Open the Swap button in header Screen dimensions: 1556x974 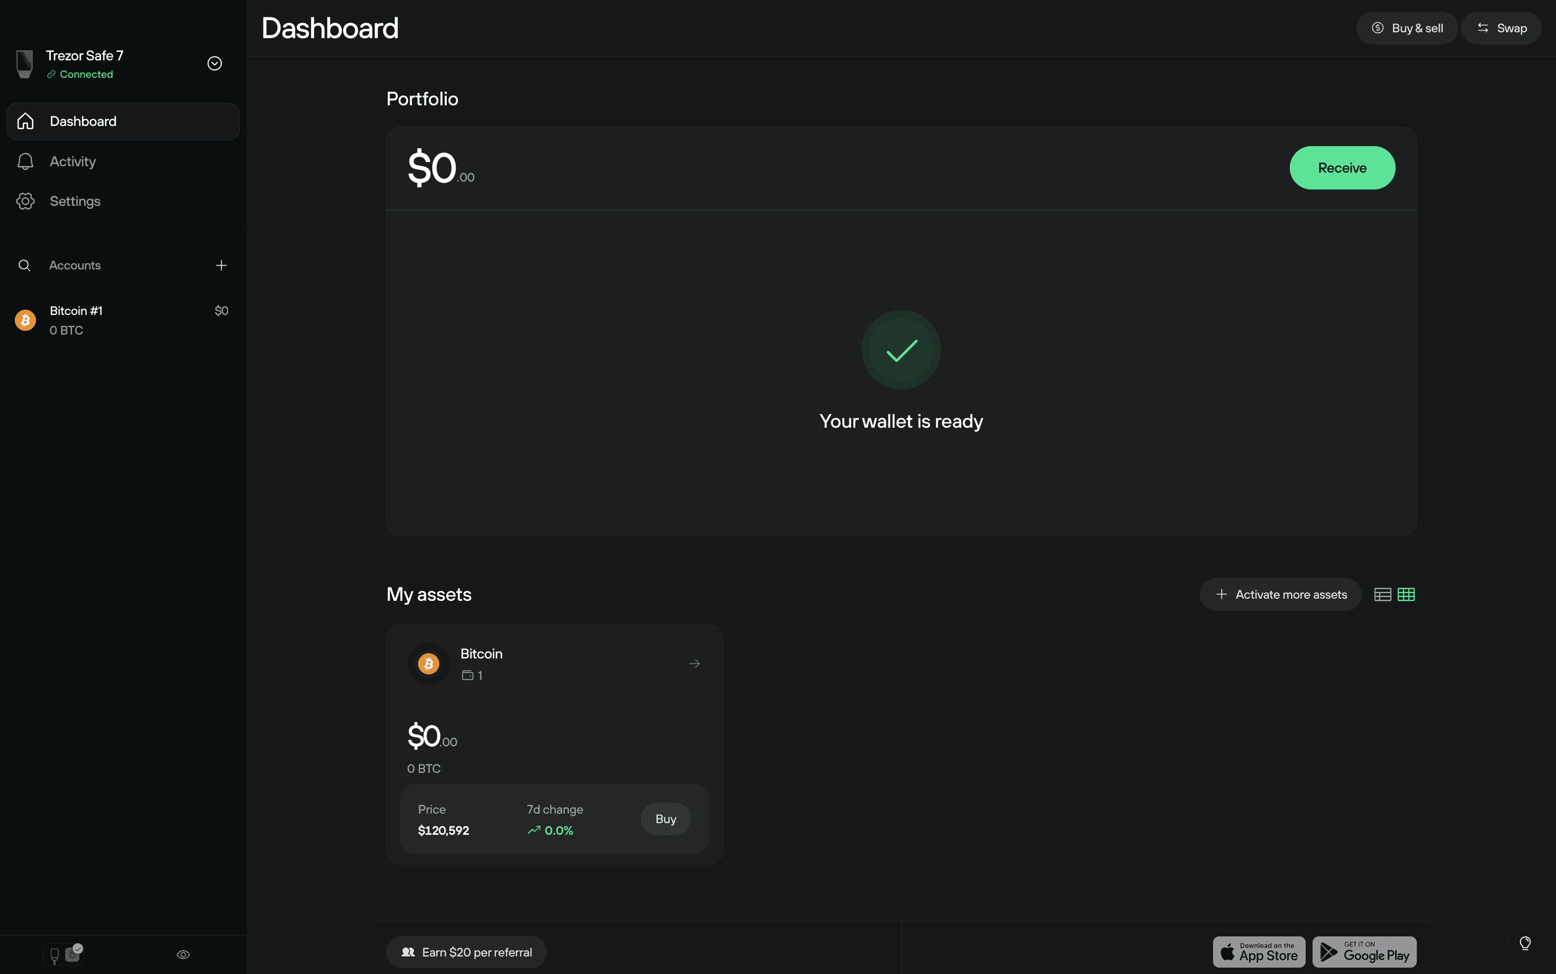coord(1500,29)
